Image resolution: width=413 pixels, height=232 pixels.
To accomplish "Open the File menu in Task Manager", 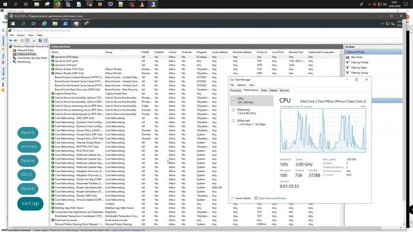I will 232,85.
